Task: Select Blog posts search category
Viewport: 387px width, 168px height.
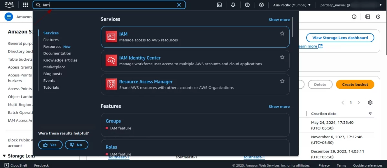Action: (x=53, y=74)
